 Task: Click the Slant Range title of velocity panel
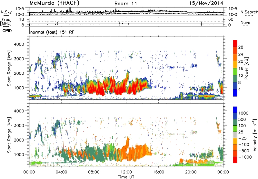pyautogui.click(x=9, y=135)
